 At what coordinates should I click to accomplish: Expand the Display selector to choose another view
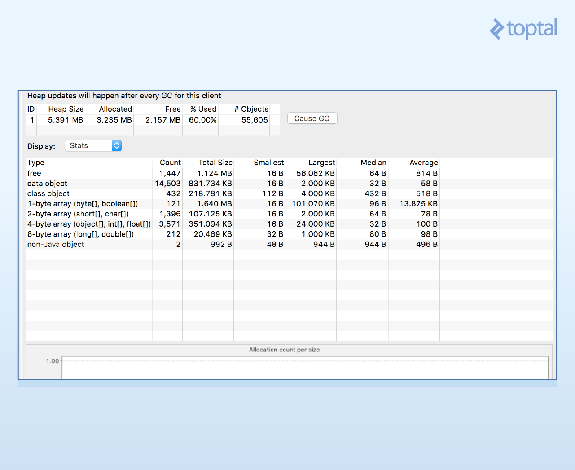pos(93,145)
